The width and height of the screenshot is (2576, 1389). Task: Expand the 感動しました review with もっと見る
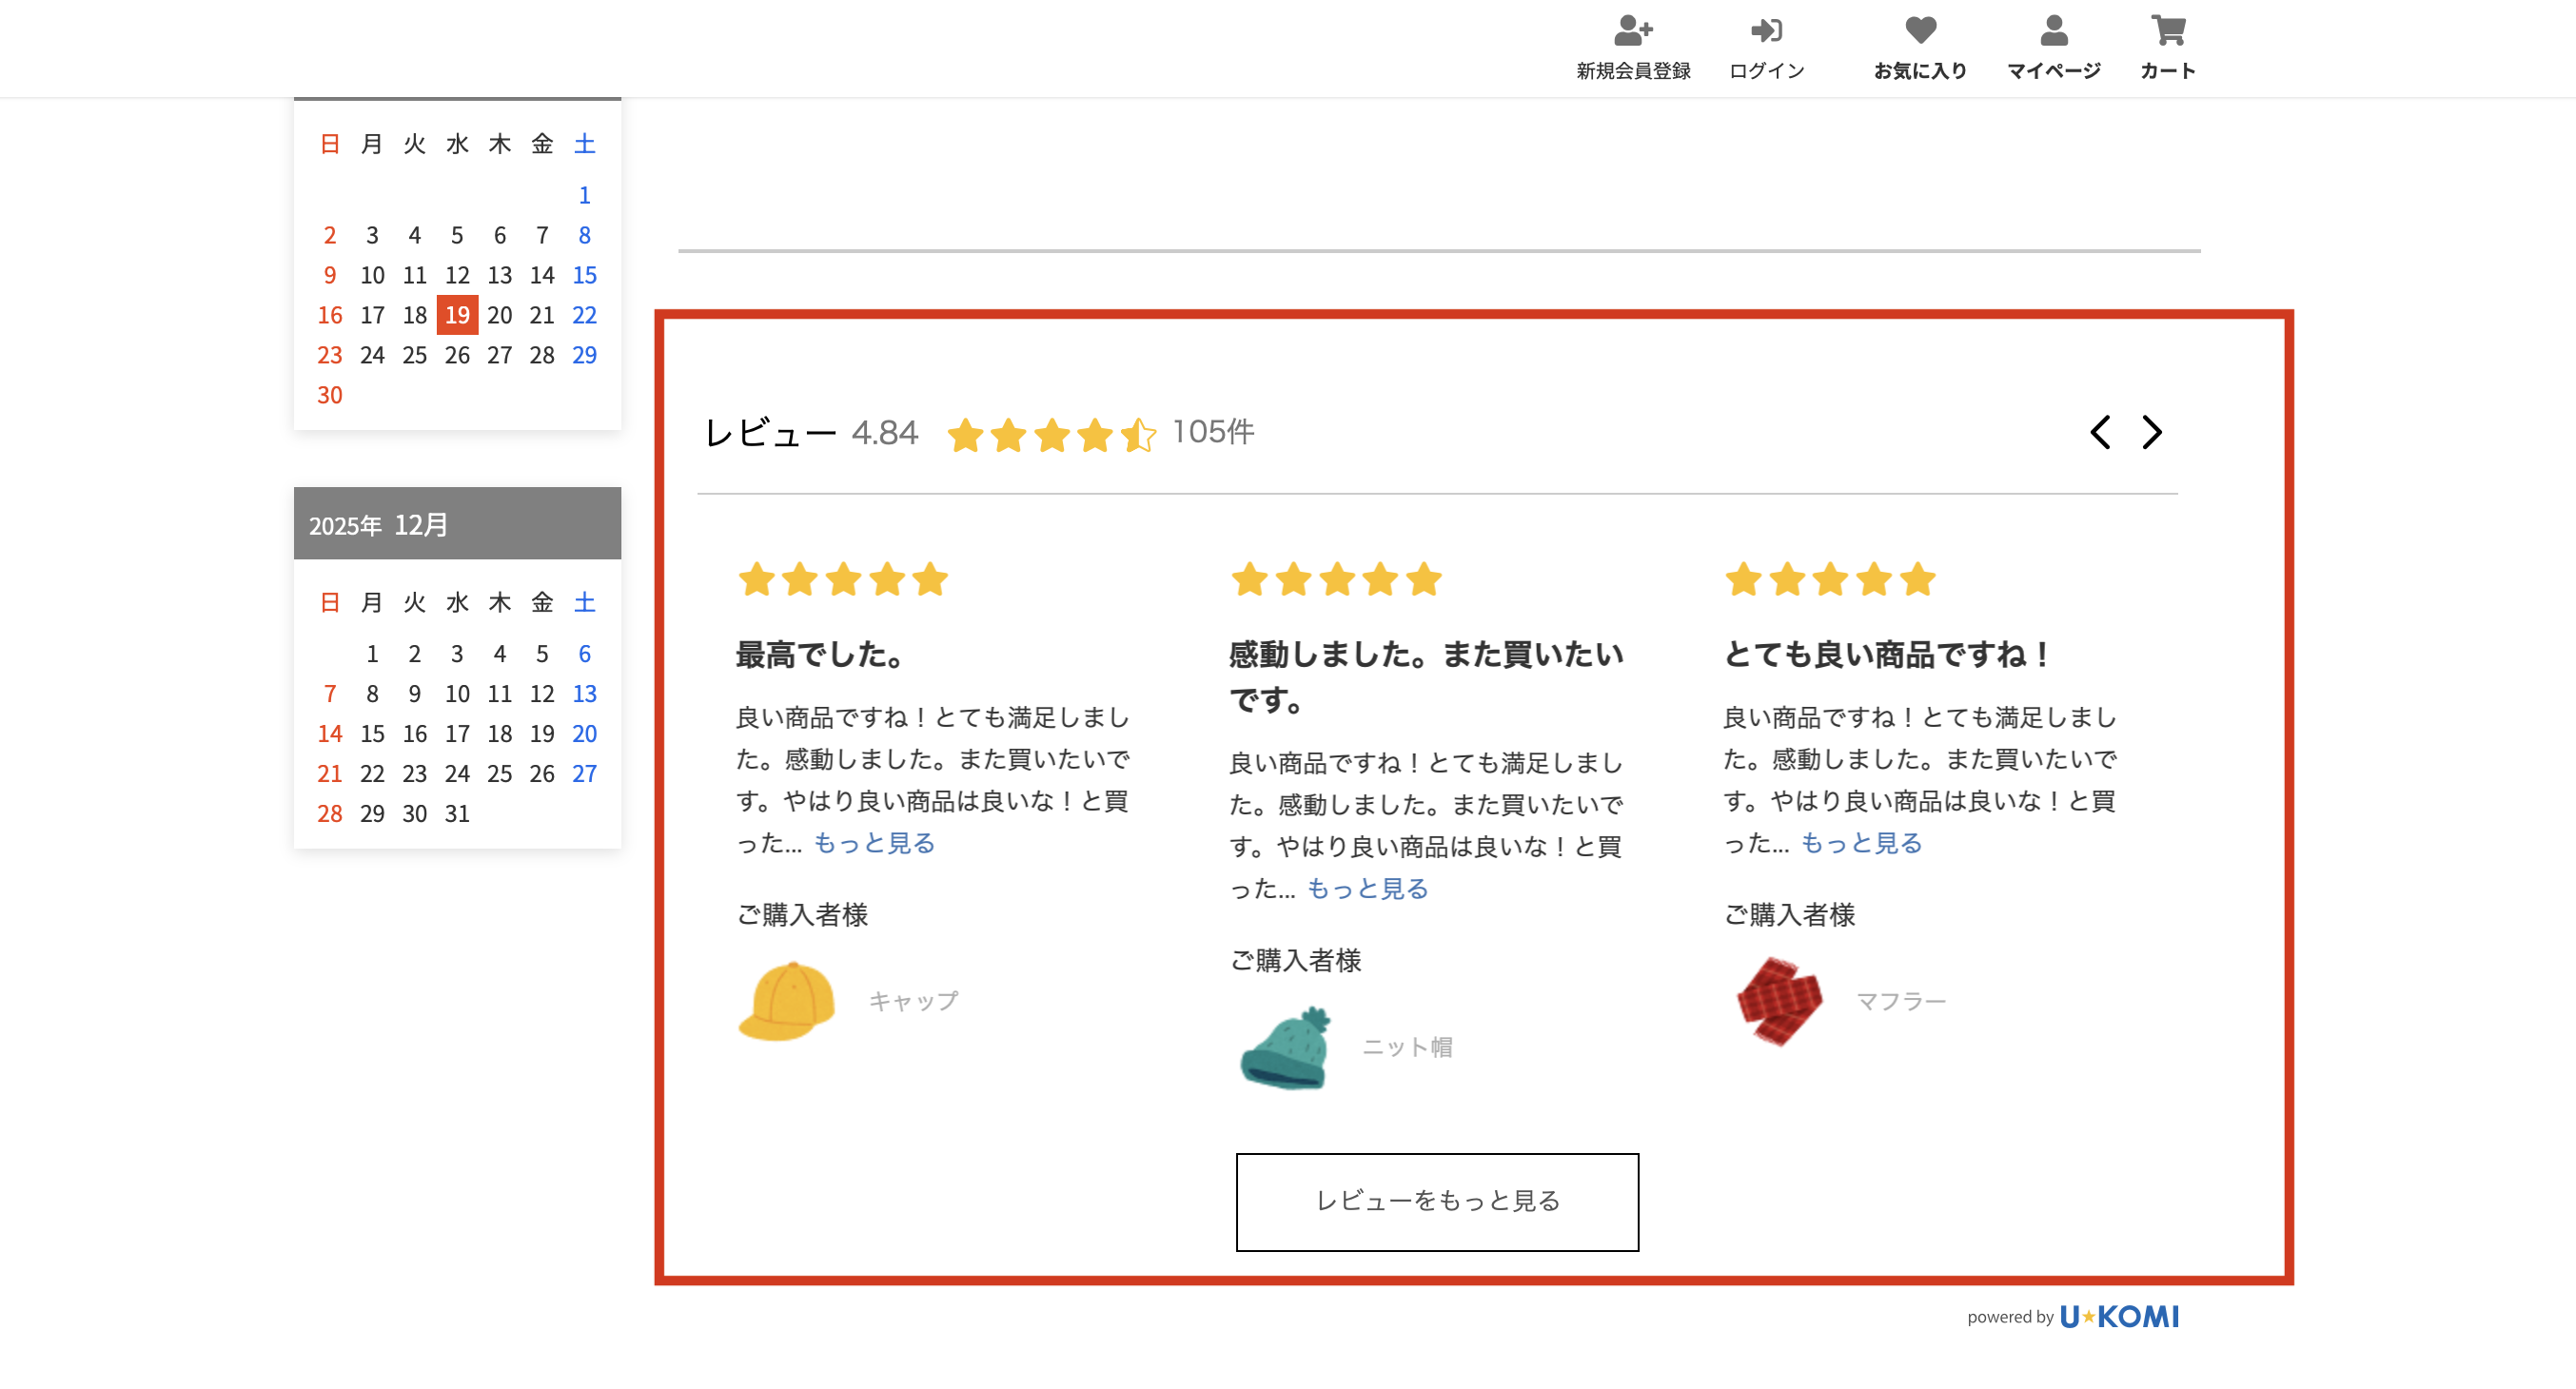pyautogui.click(x=1367, y=889)
